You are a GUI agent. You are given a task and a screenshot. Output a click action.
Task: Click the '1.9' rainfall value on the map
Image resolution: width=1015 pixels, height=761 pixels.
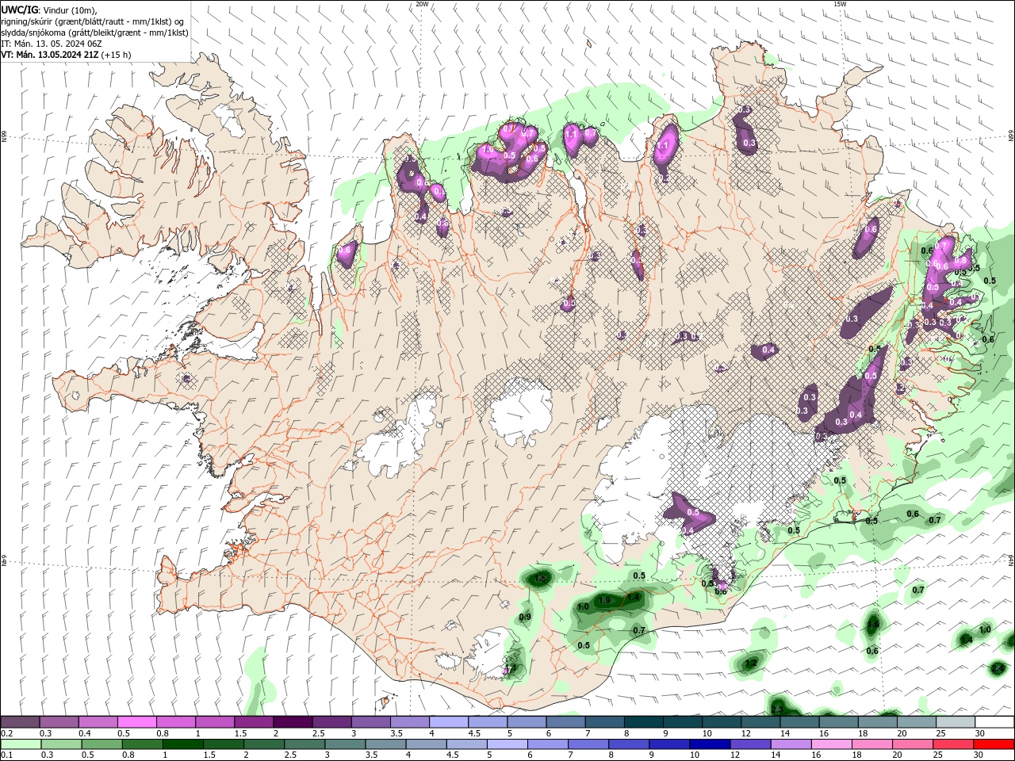[604, 601]
